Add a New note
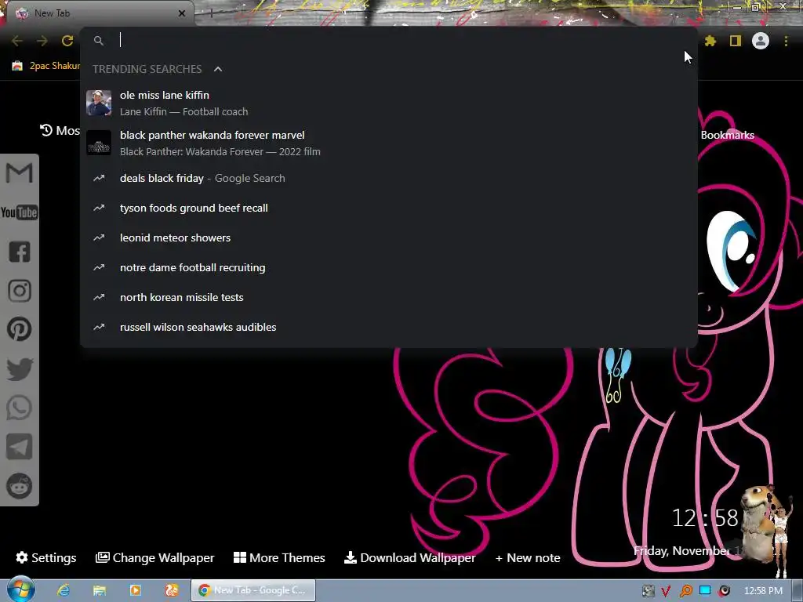Viewport: 803px width, 602px height. point(528,557)
